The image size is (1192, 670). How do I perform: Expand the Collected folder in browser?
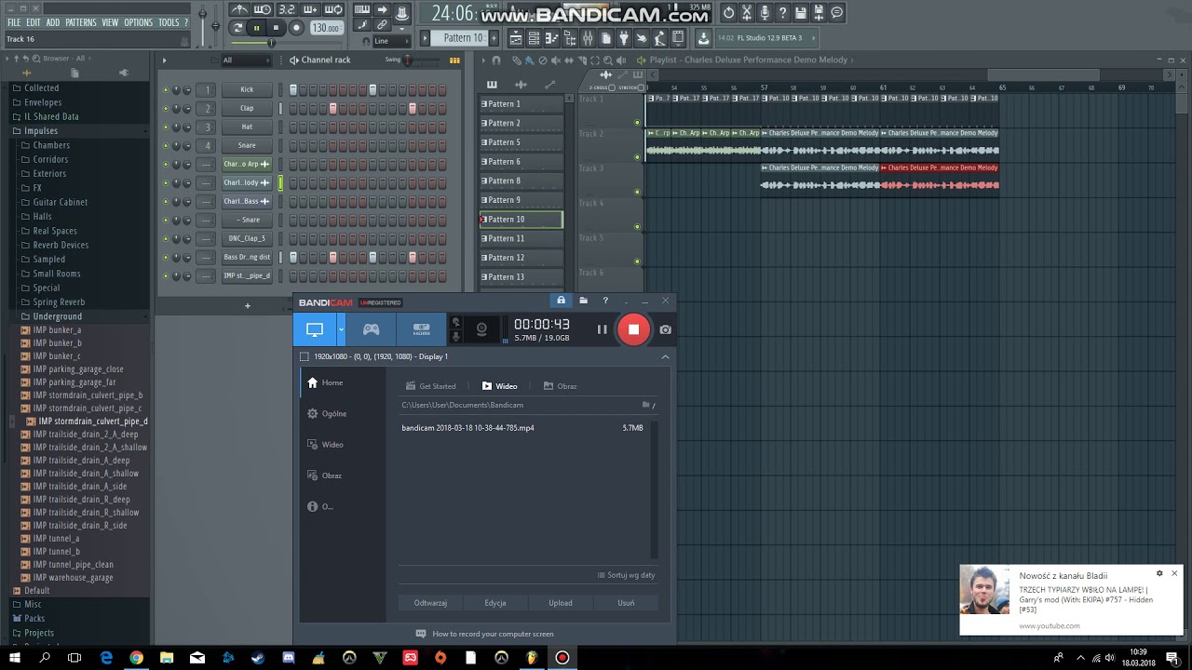coord(41,88)
